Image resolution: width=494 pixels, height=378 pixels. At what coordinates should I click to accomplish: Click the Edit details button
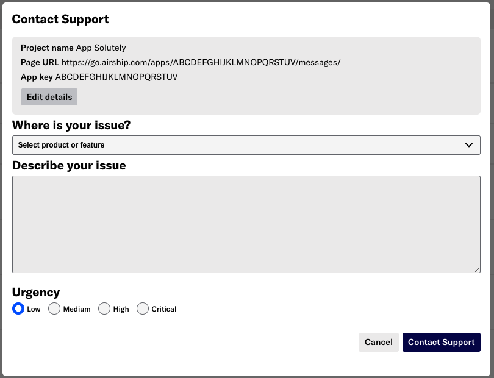tap(49, 97)
